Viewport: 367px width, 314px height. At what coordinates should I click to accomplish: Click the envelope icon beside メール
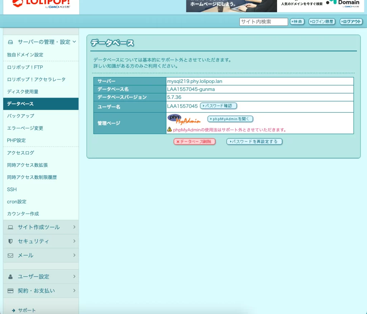10,256
